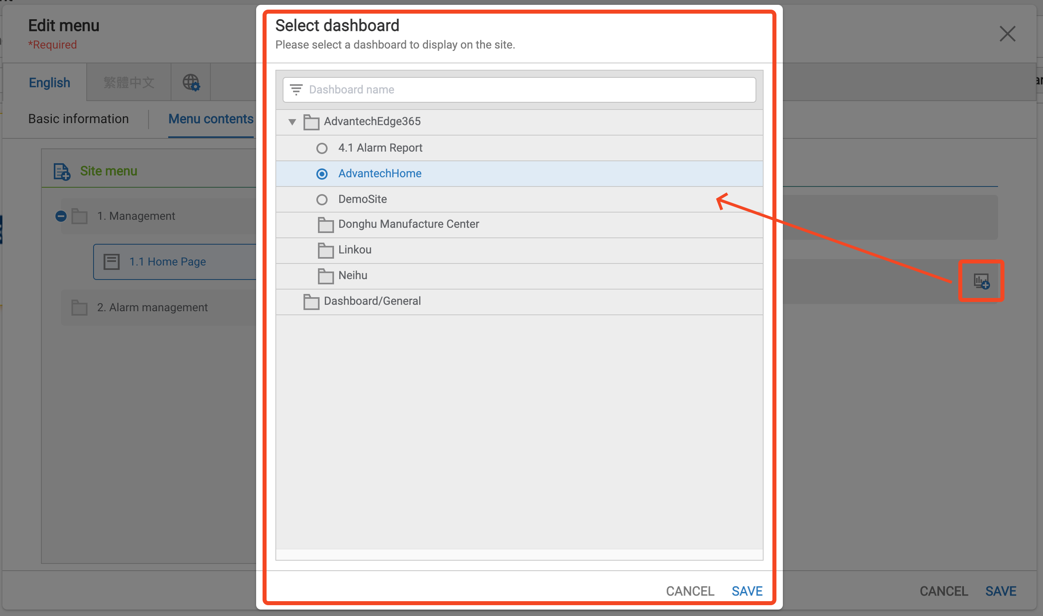
Task: Click CANCEL in the Select dashboard dialog
Action: pyautogui.click(x=690, y=591)
